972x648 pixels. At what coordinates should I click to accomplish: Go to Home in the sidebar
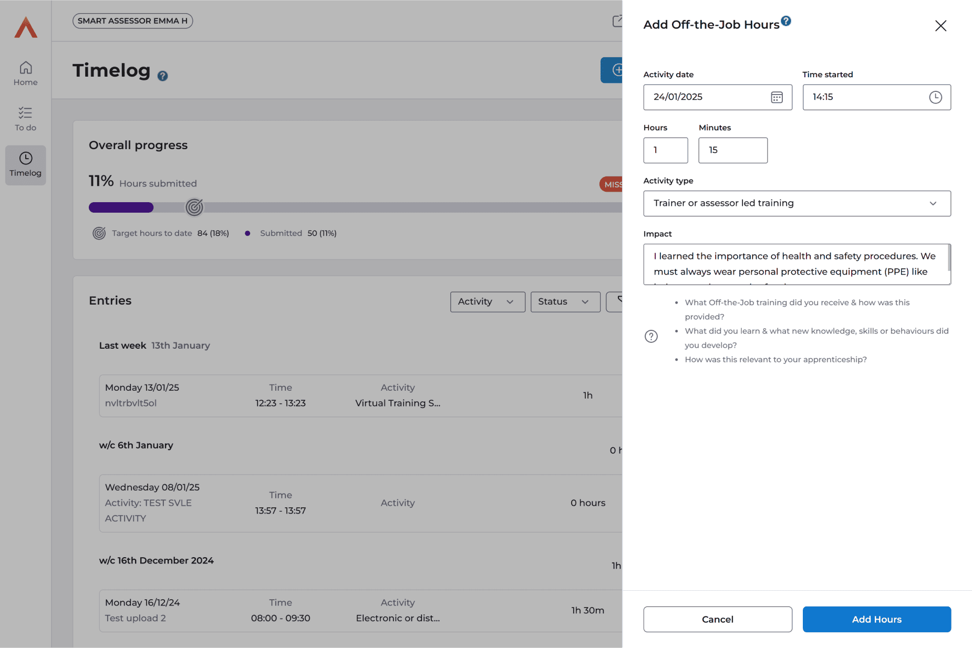26,74
